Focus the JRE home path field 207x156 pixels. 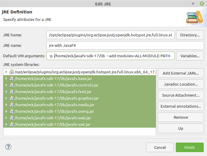point(110,35)
